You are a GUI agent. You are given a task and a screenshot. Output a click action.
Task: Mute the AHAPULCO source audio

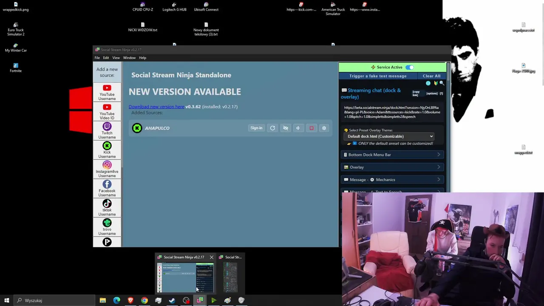point(298,128)
